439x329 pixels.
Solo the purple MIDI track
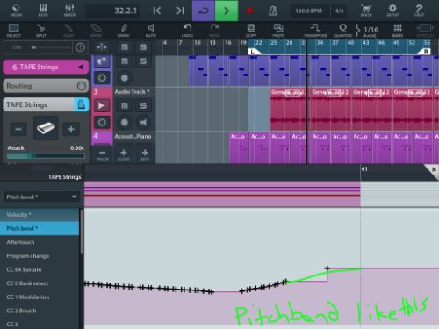tap(143, 61)
